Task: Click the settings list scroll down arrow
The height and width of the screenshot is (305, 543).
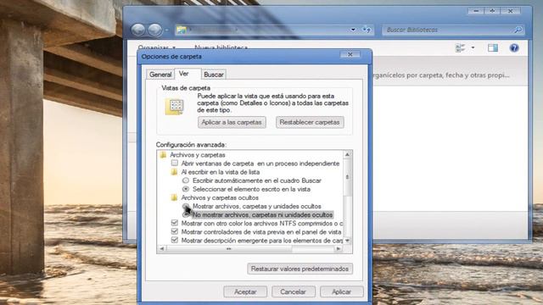Action: [347, 241]
